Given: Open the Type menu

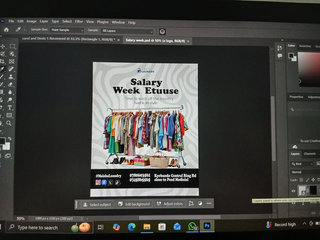Looking at the screenshot, I should (x=55, y=21).
